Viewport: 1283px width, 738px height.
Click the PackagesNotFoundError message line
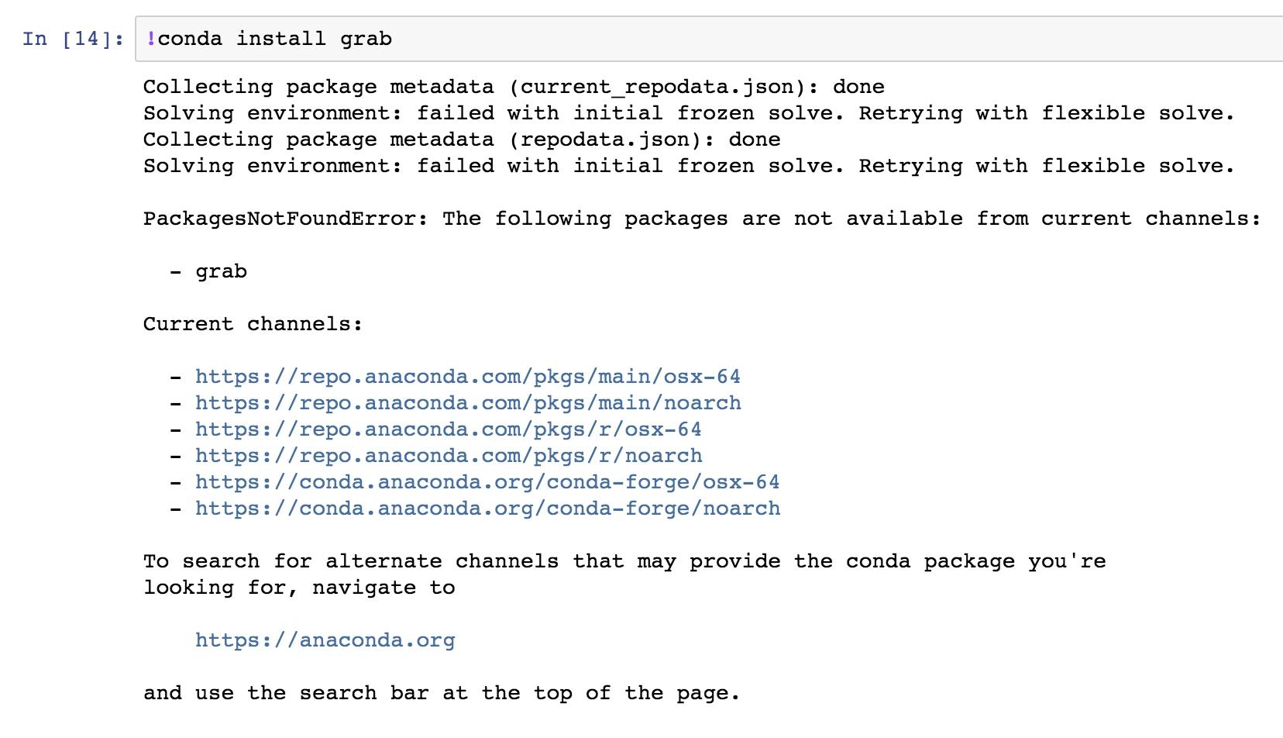(702, 219)
